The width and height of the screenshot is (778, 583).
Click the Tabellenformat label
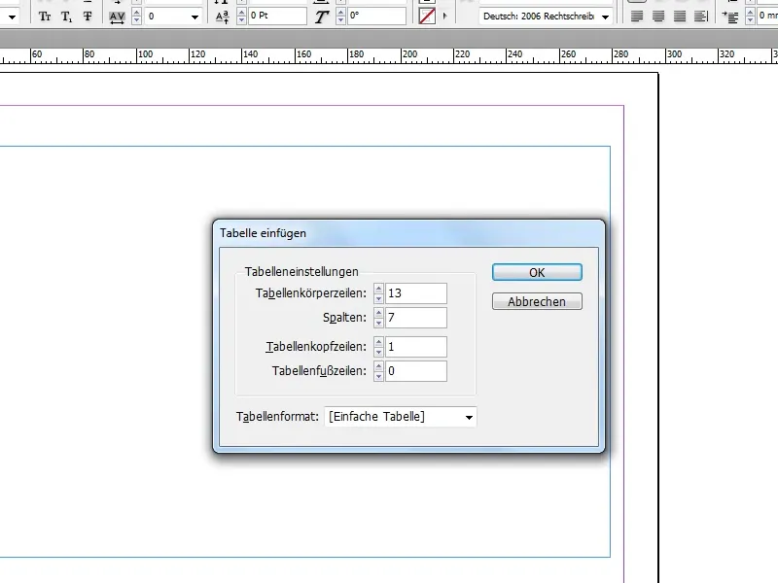(277, 417)
